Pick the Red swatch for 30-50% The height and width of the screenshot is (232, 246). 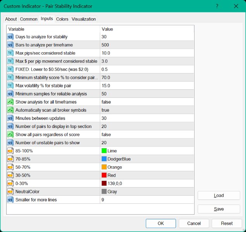coord(104,175)
